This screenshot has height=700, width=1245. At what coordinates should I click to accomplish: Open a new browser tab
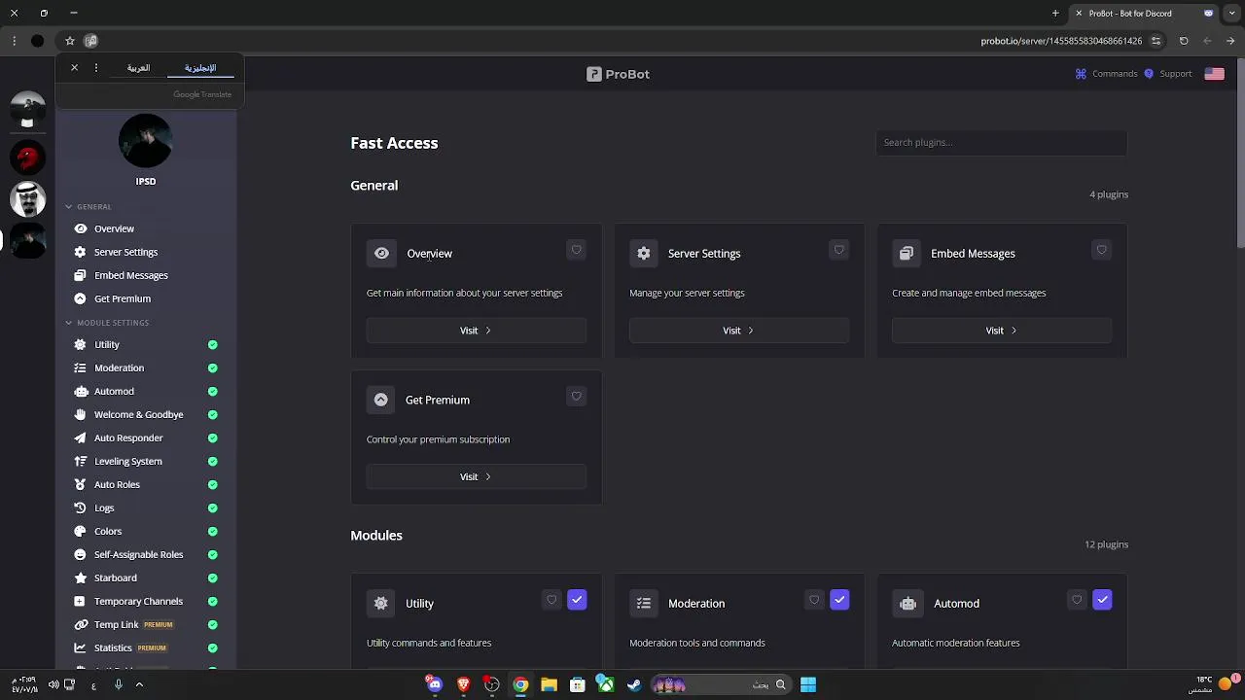pyautogui.click(x=1055, y=14)
